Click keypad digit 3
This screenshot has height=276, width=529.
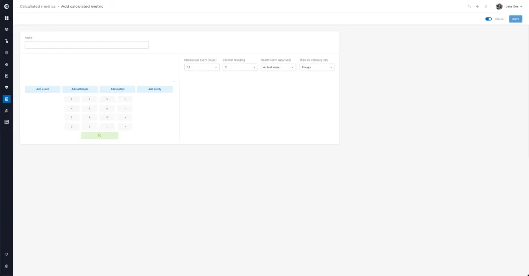pos(107,99)
